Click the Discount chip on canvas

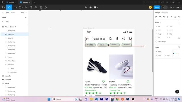click(x=127, y=45)
